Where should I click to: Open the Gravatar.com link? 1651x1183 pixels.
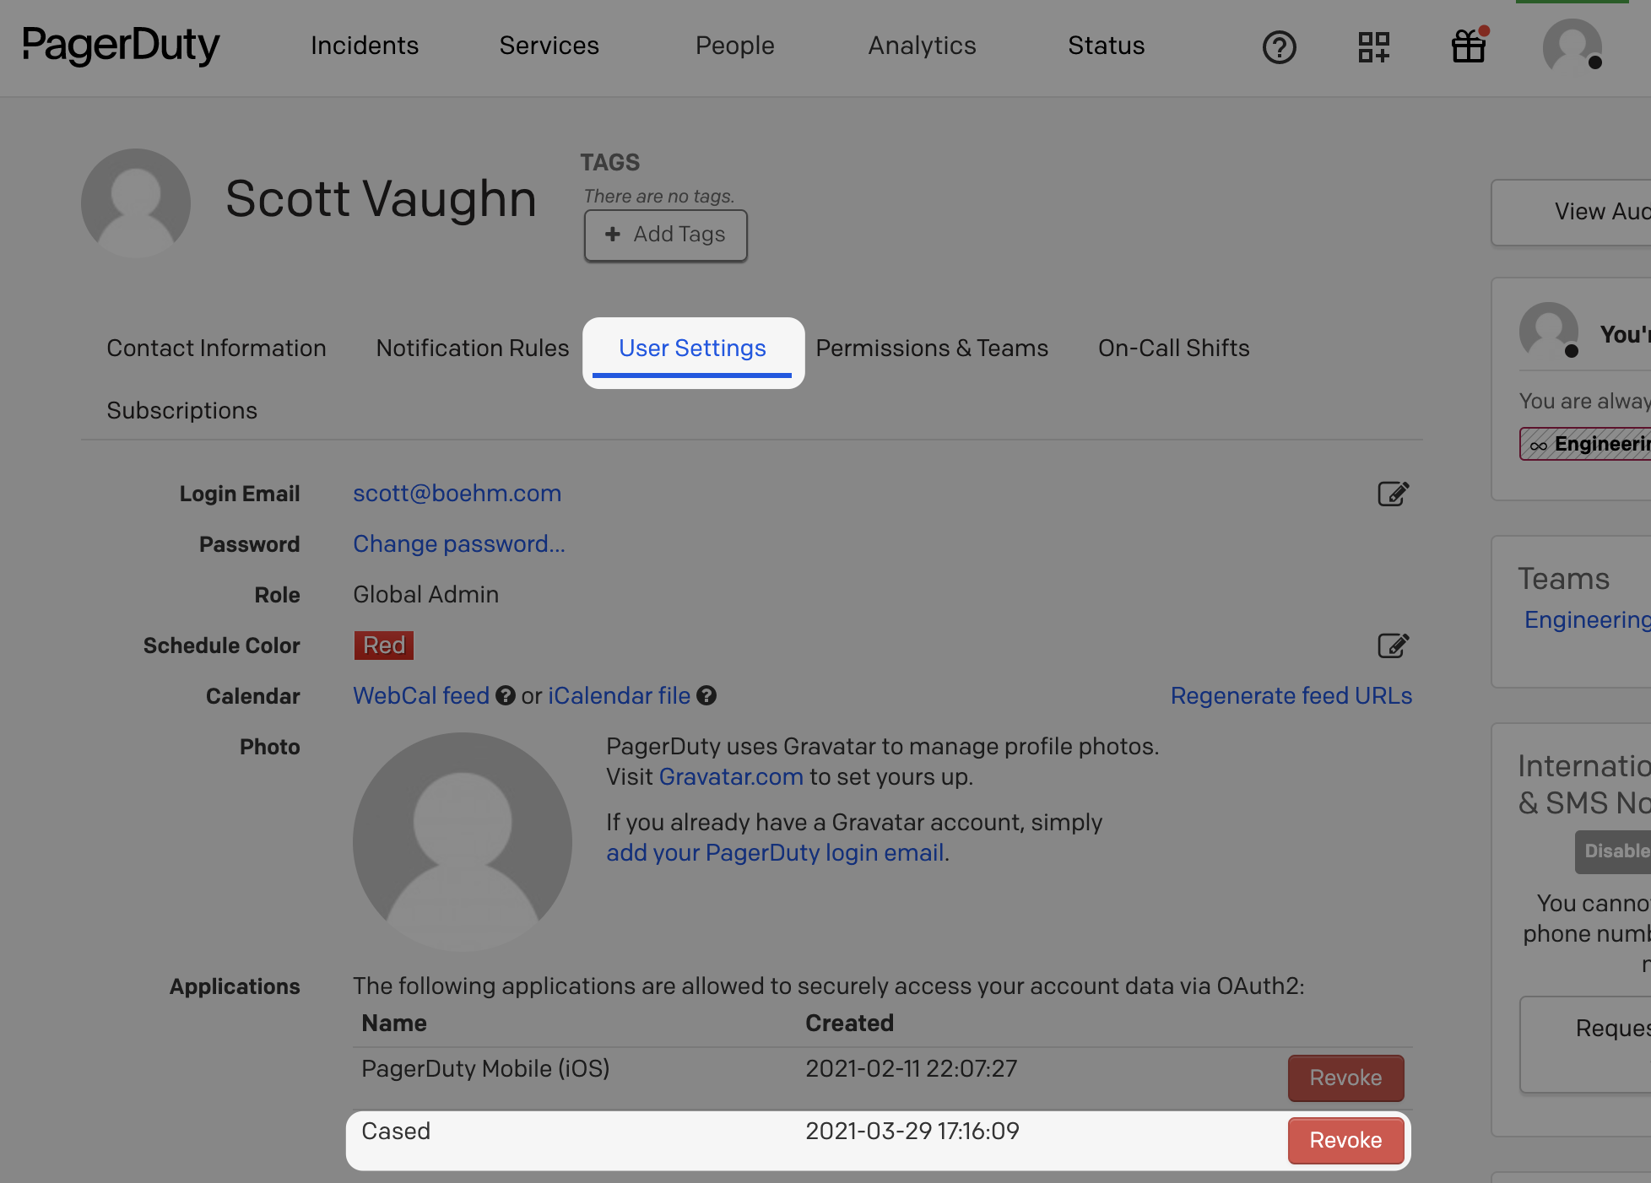[x=731, y=776]
